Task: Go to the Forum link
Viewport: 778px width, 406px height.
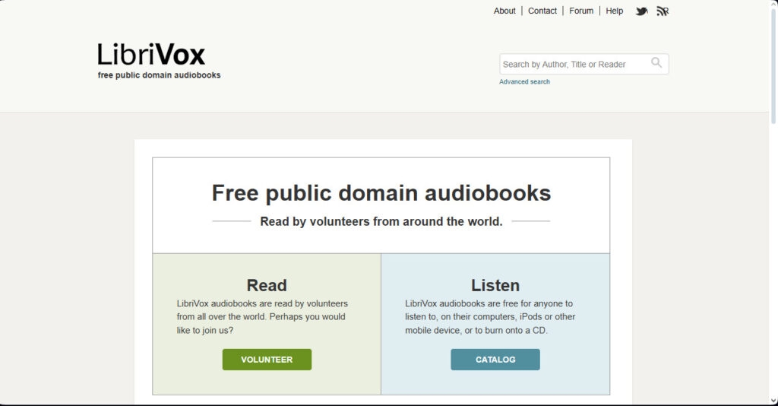Action: (581, 11)
